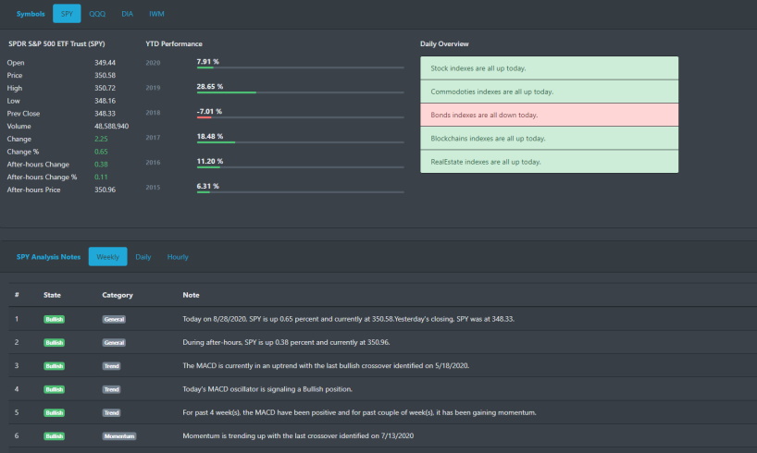Screen dimensions: 757x453
Task: Click the Category column header
Action: coord(118,295)
